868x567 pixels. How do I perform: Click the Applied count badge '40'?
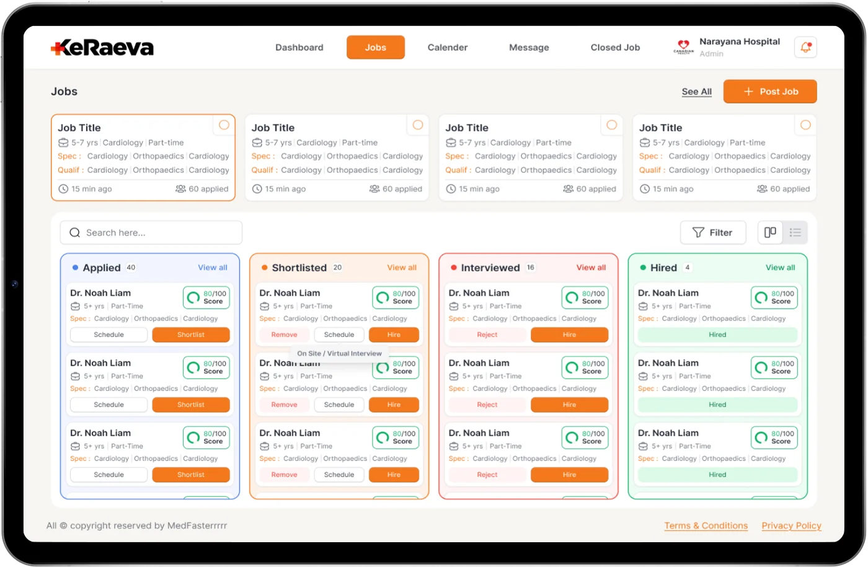pos(131,268)
